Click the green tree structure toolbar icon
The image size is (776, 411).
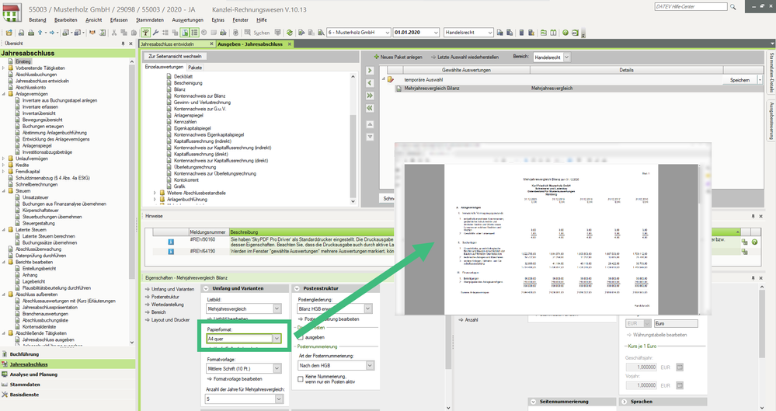145,33
